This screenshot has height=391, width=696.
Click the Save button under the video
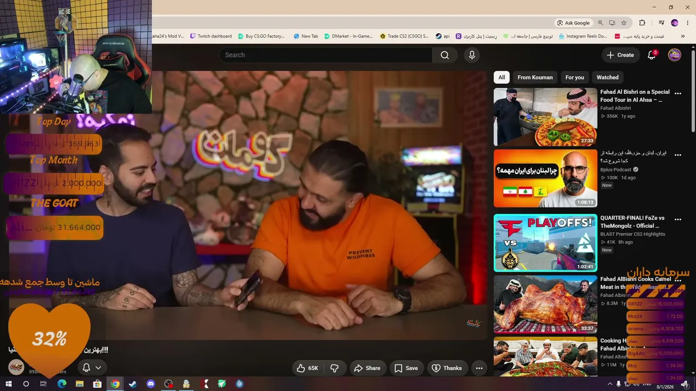[406, 368]
